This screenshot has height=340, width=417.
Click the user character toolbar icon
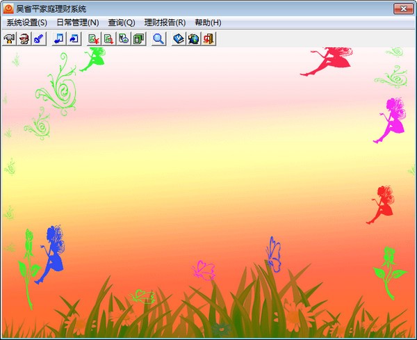point(24,39)
